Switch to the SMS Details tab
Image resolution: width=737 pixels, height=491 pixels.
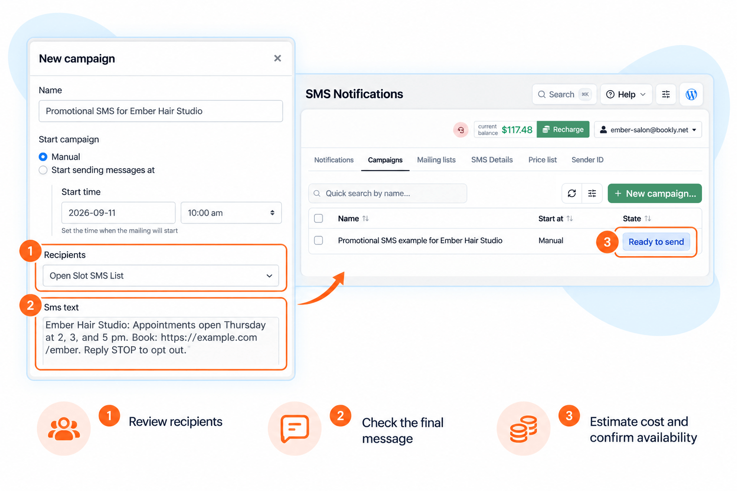[x=492, y=160]
